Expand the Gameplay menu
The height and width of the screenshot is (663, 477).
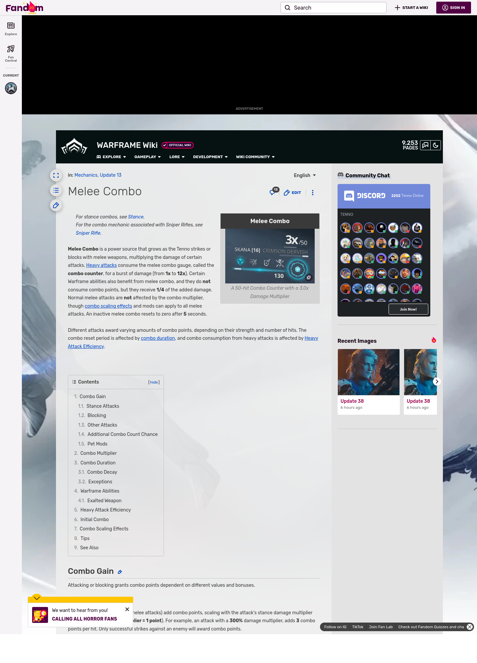(147, 157)
